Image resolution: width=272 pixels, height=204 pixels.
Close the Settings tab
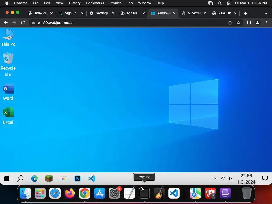click(113, 13)
